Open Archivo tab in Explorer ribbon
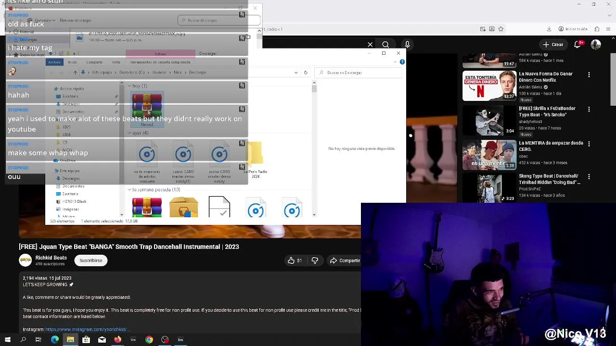Screen dimensions: 616x346 point(54,62)
